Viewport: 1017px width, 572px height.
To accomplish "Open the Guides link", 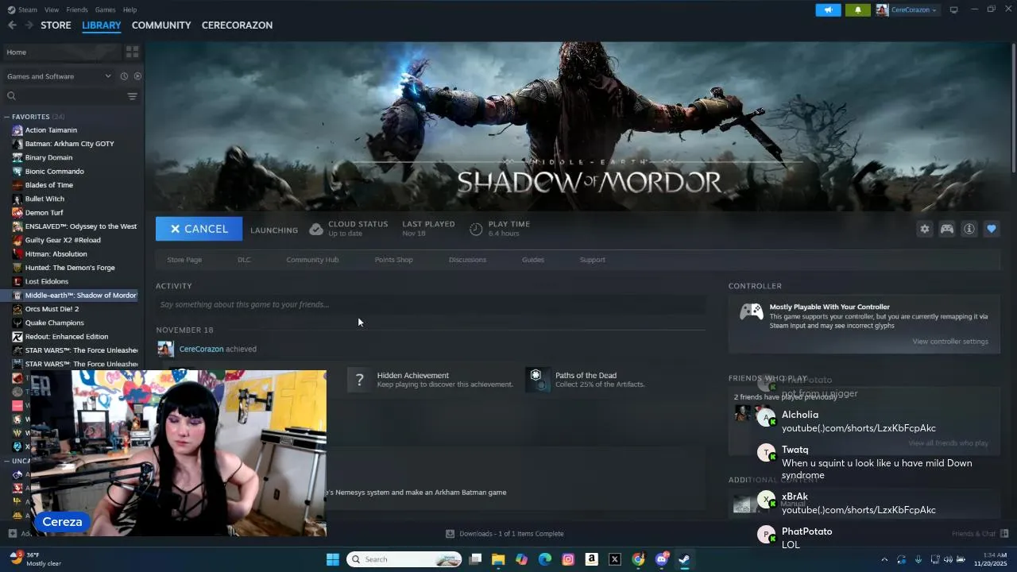I will pyautogui.click(x=532, y=260).
